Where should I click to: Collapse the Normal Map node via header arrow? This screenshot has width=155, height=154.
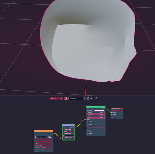coord(64,125)
